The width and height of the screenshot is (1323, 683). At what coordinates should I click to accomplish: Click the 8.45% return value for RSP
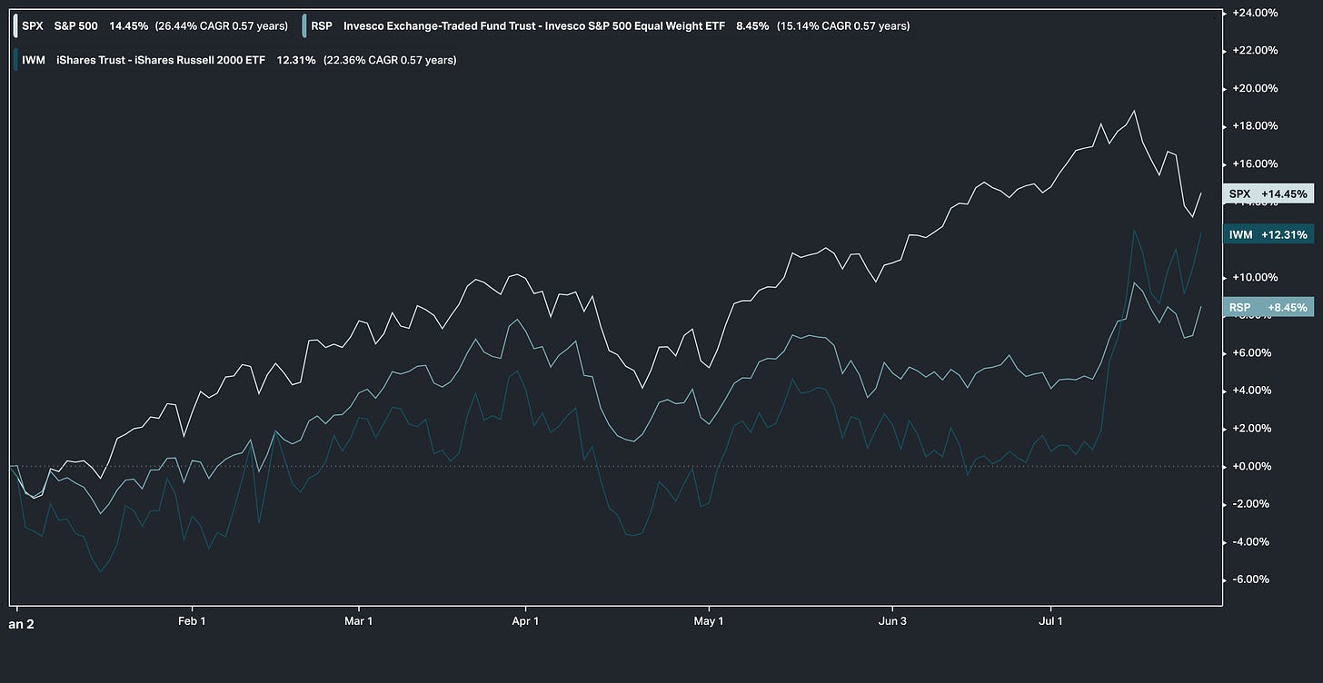coord(753,26)
